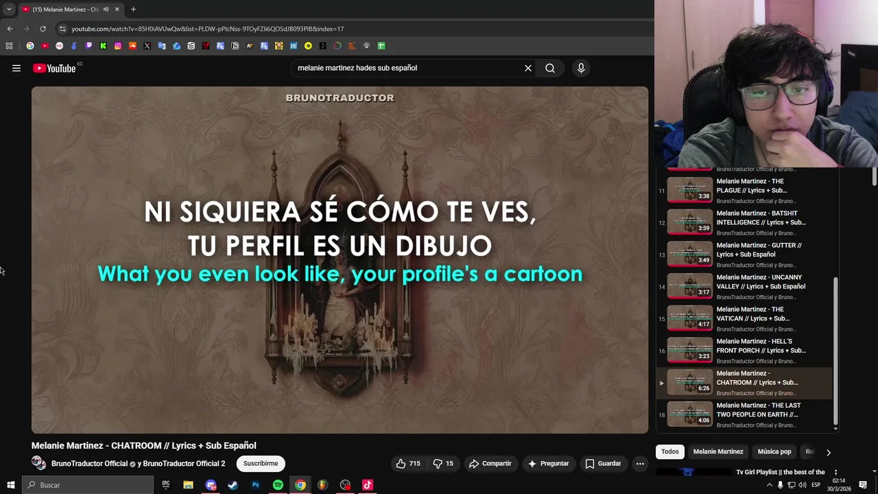Open the Notion bookmark

pyautogui.click(x=235, y=46)
